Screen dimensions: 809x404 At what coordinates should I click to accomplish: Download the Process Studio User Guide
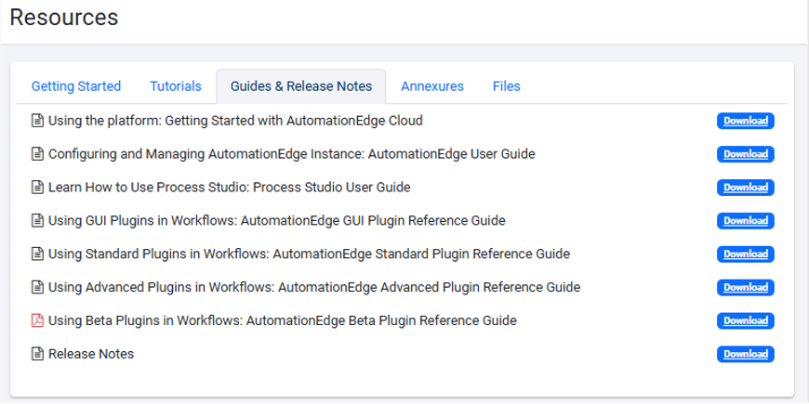746,188
